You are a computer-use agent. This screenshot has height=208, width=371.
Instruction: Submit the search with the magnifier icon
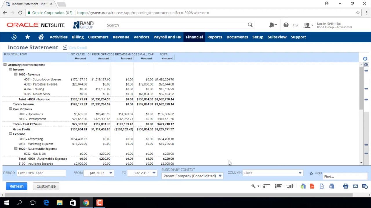pos(250,25)
